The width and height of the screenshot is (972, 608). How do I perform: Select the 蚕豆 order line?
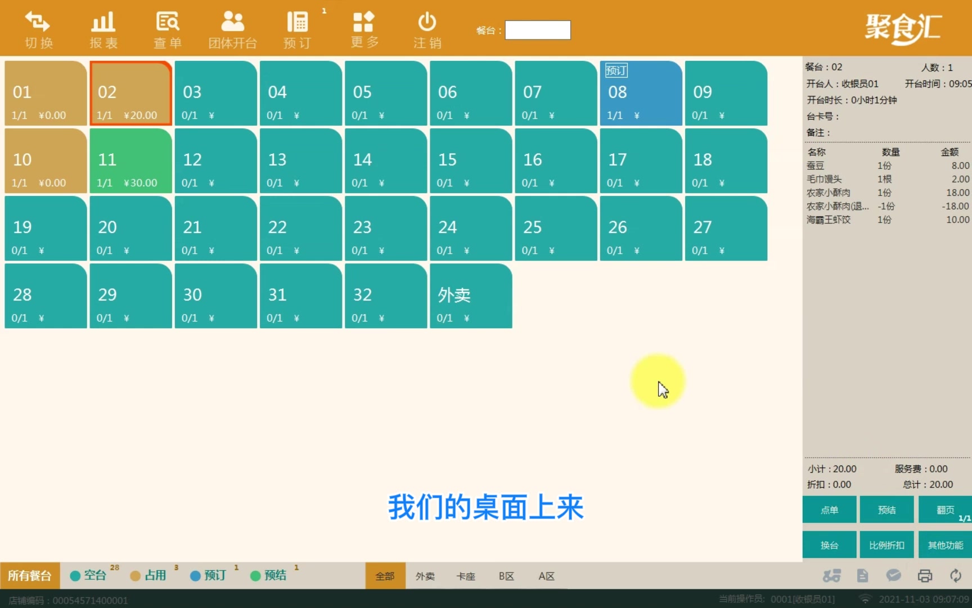coord(888,166)
